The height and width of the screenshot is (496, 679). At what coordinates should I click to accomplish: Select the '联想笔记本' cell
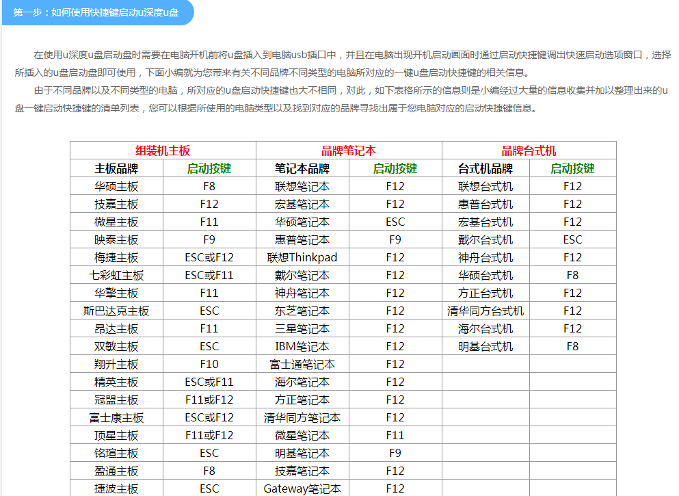(x=302, y=186)
